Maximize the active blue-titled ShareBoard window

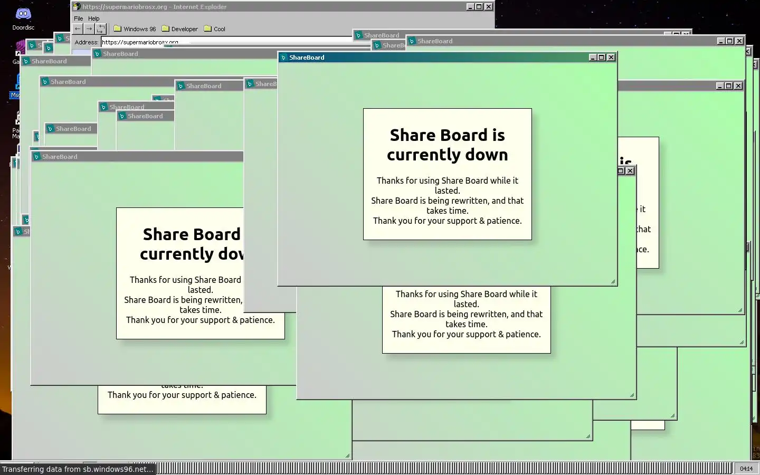coord(602,58)
